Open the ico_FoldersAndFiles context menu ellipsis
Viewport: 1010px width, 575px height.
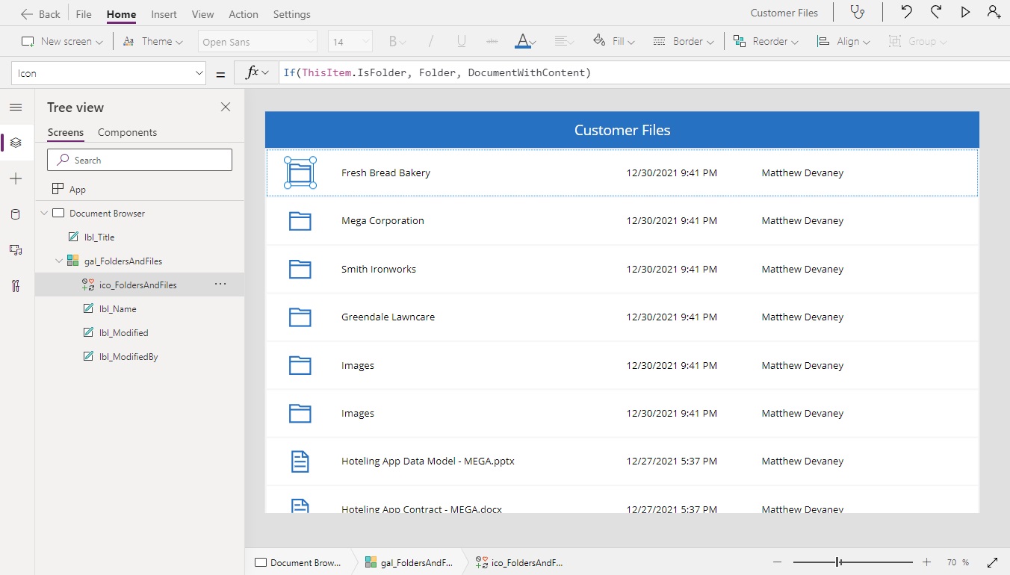(220, 285)
